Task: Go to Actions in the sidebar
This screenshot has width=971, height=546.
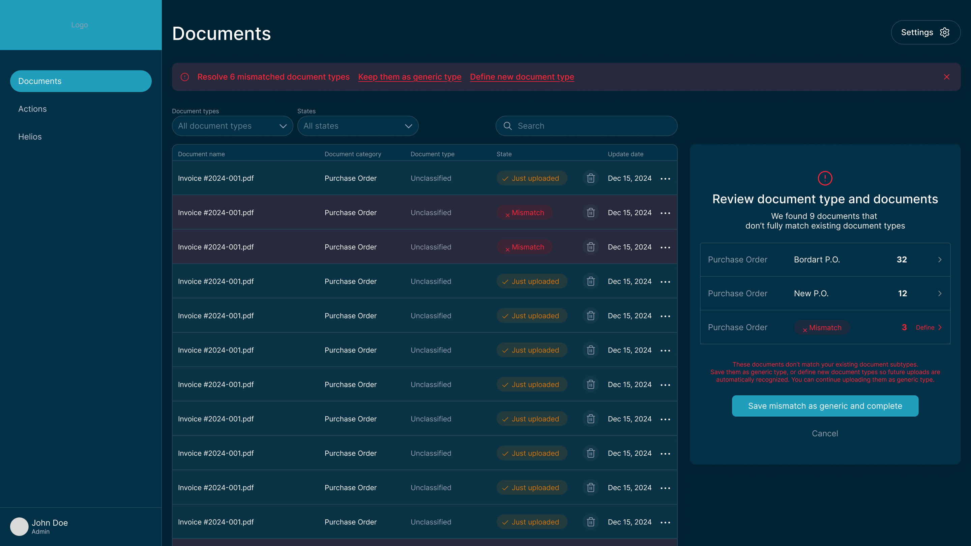Action: point(32,109)
